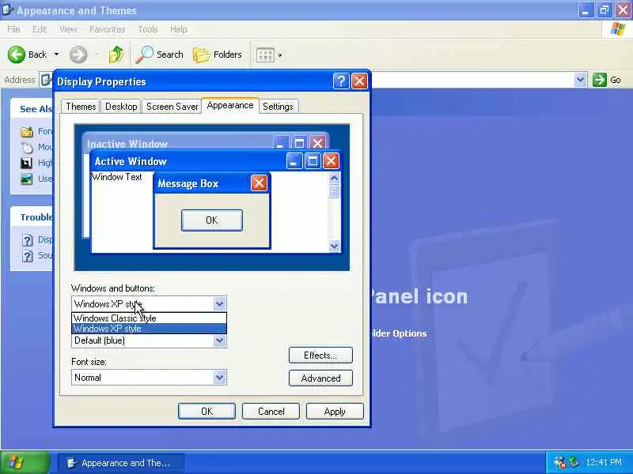633x474 pixels.
Task: Click the preview Message Box close icon
Action: 259,183
